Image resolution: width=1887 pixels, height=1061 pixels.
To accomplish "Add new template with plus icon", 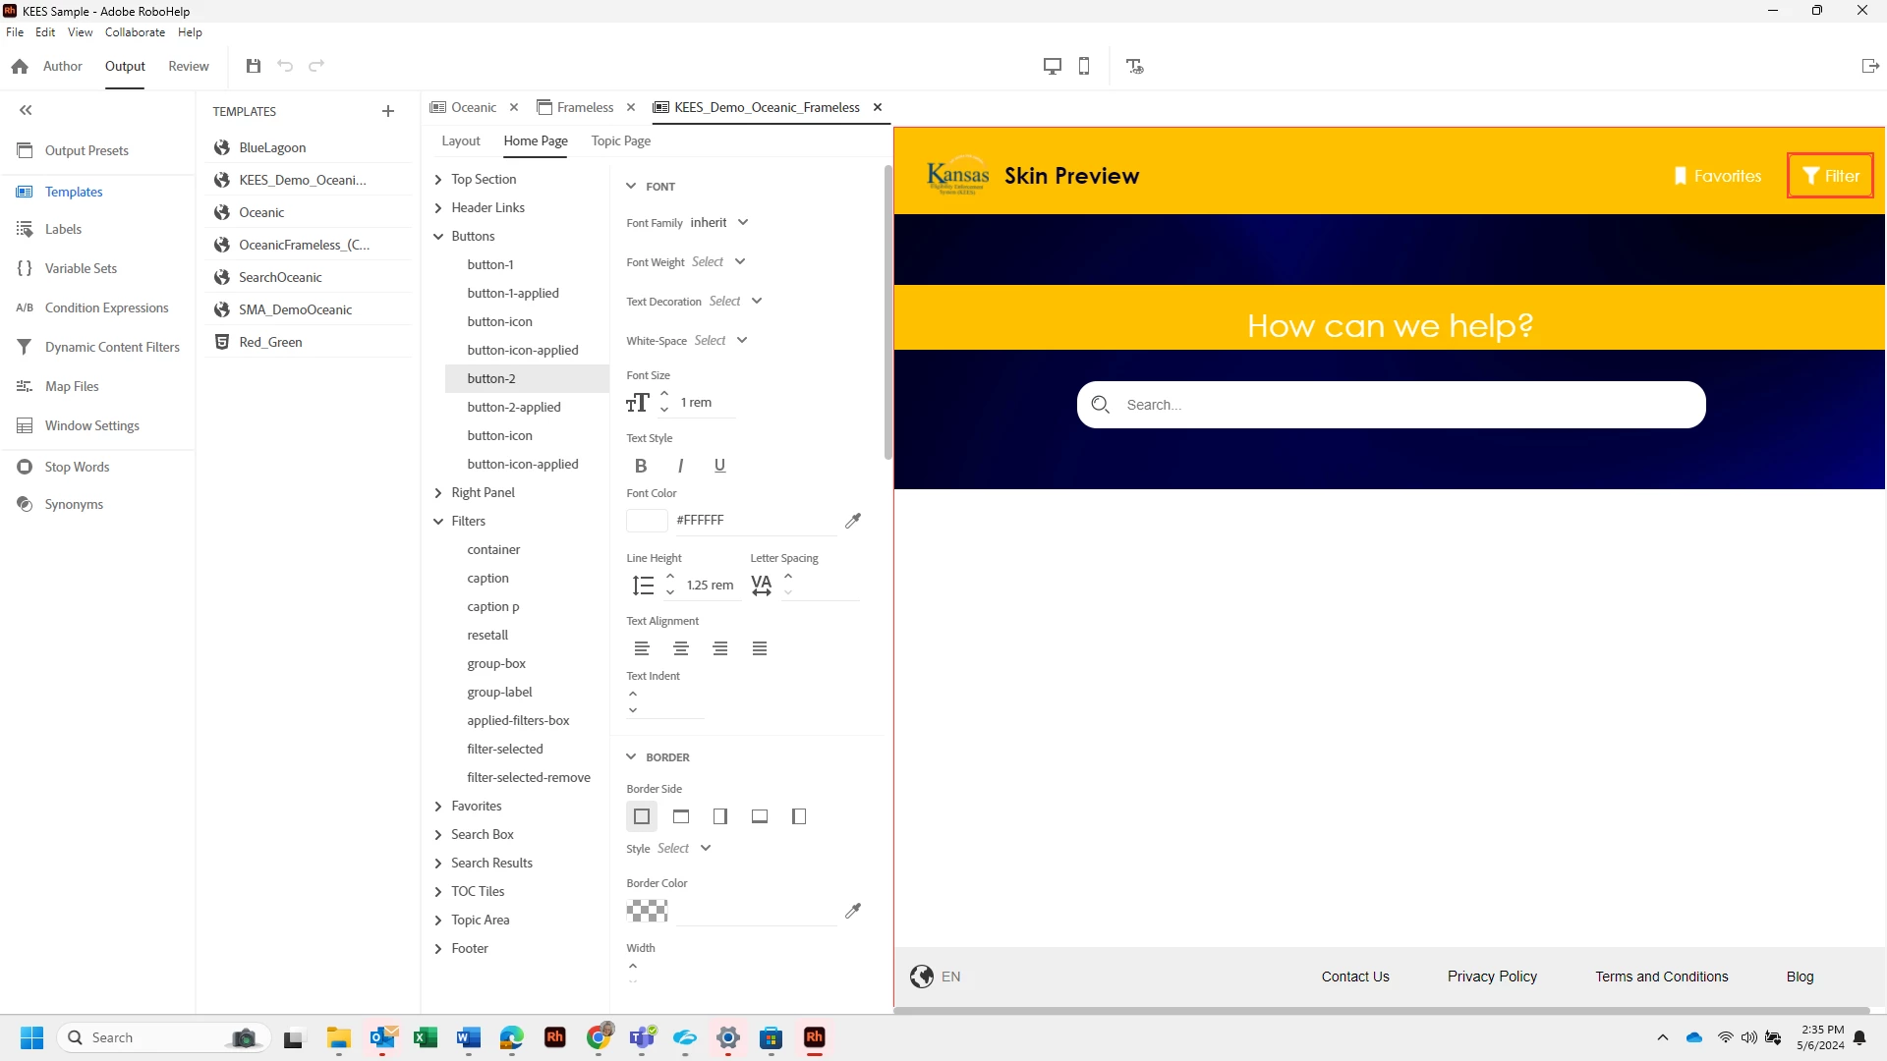I will (388, 111).
